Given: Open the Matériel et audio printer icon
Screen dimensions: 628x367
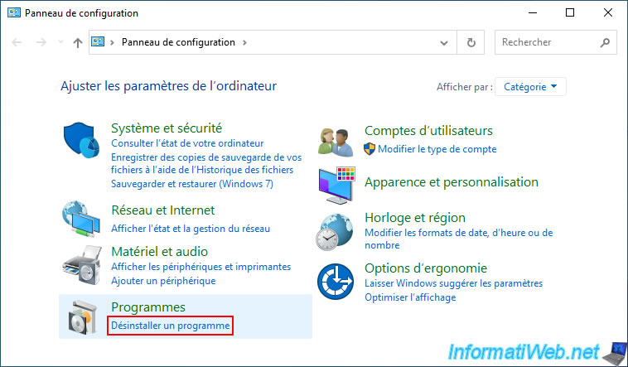Looking at the screenshot, I should coord(82,265).
